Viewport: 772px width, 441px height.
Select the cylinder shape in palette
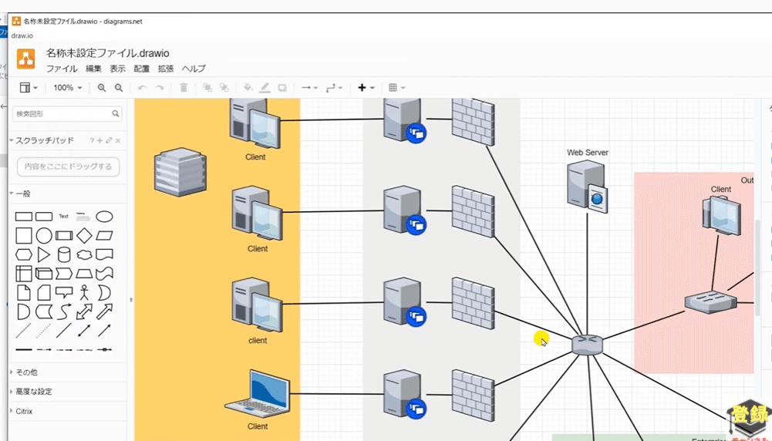64,254
